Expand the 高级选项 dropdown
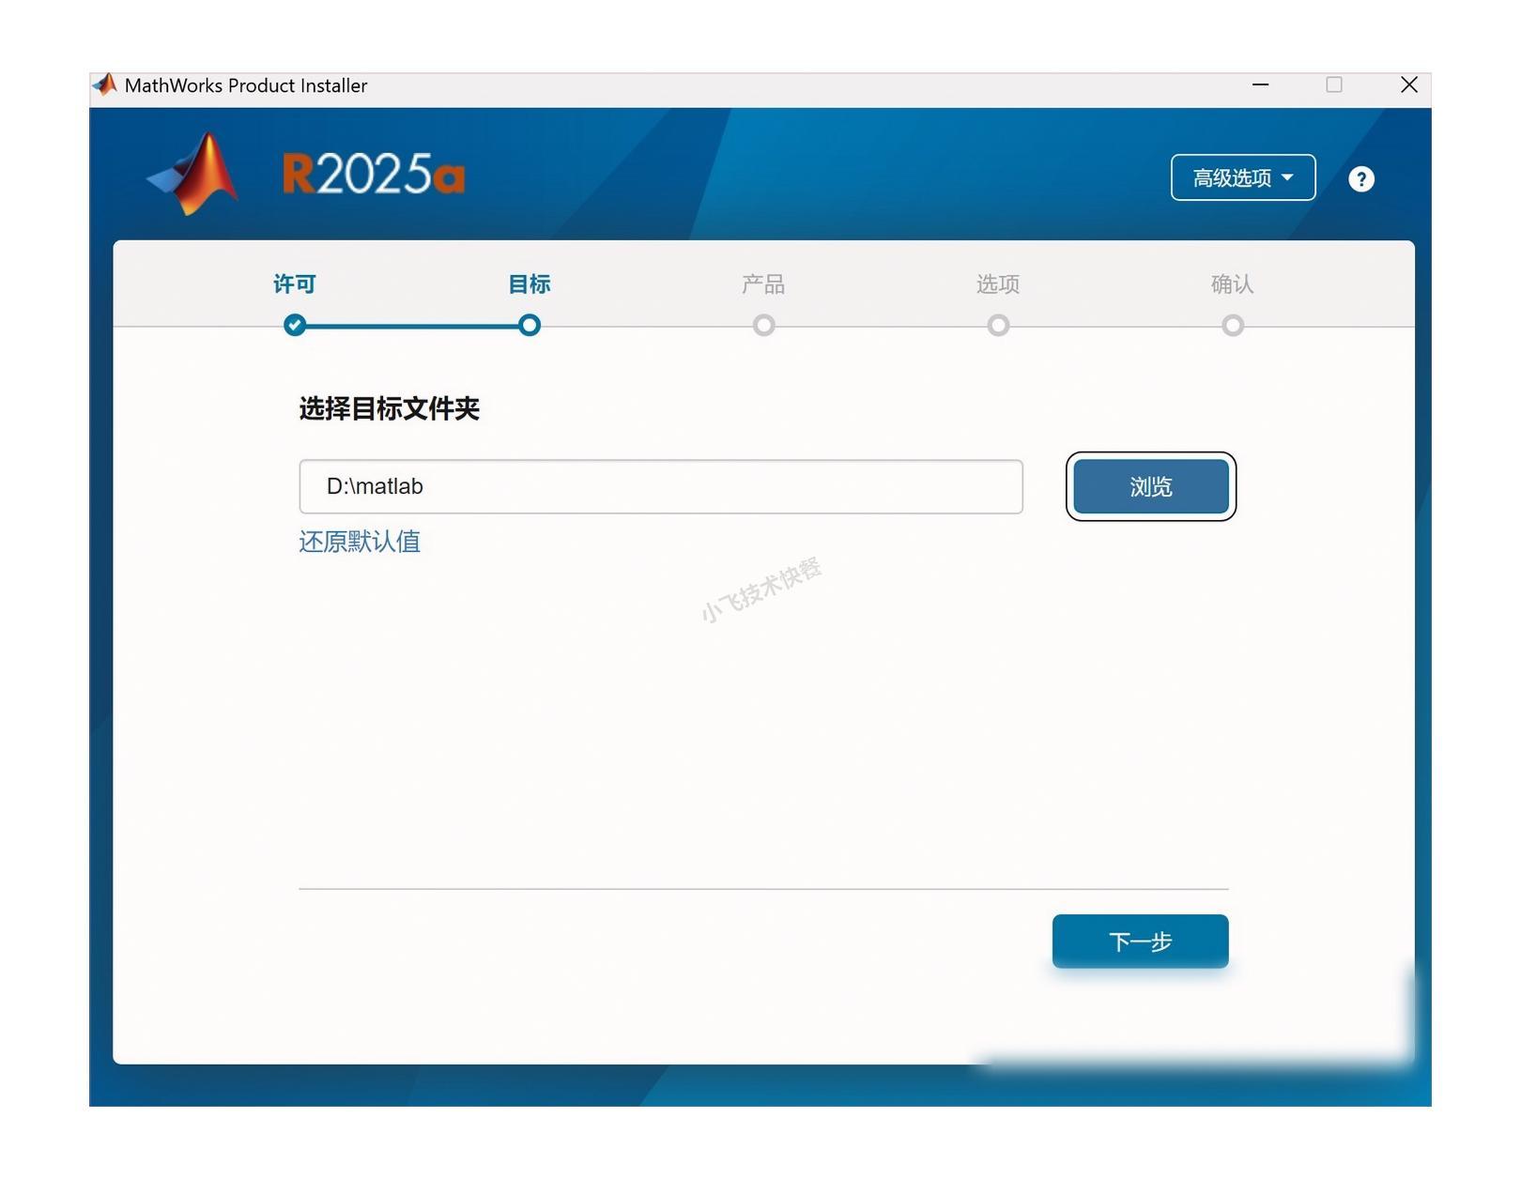The width and height of the screenshot is (1521, 1179). (1242, 177)
